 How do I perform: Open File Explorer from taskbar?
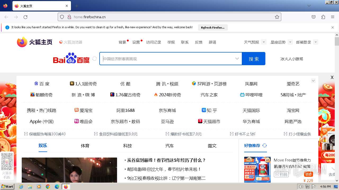click(x=30, y=187)
